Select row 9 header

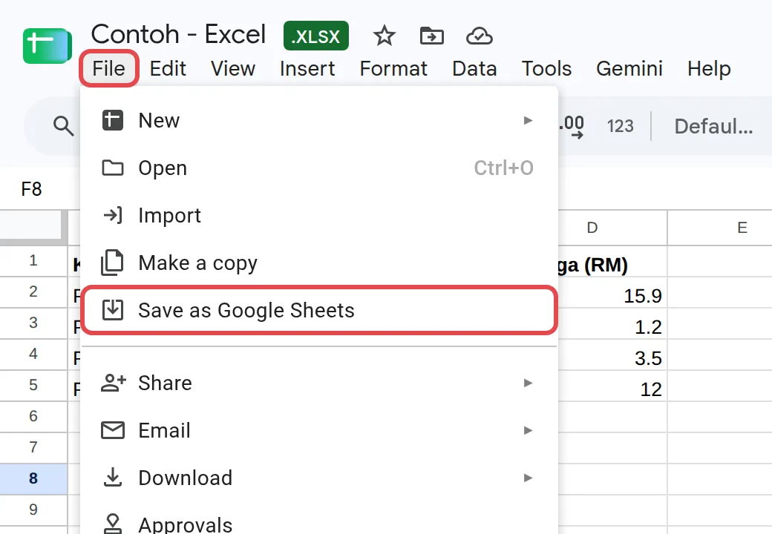click(x=33, y=510)
